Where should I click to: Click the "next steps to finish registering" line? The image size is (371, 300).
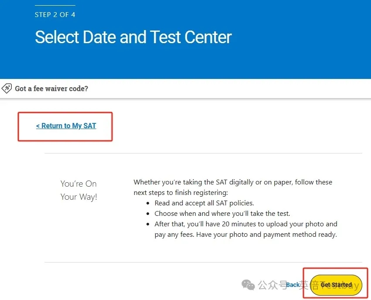click(x=180, y=193)
